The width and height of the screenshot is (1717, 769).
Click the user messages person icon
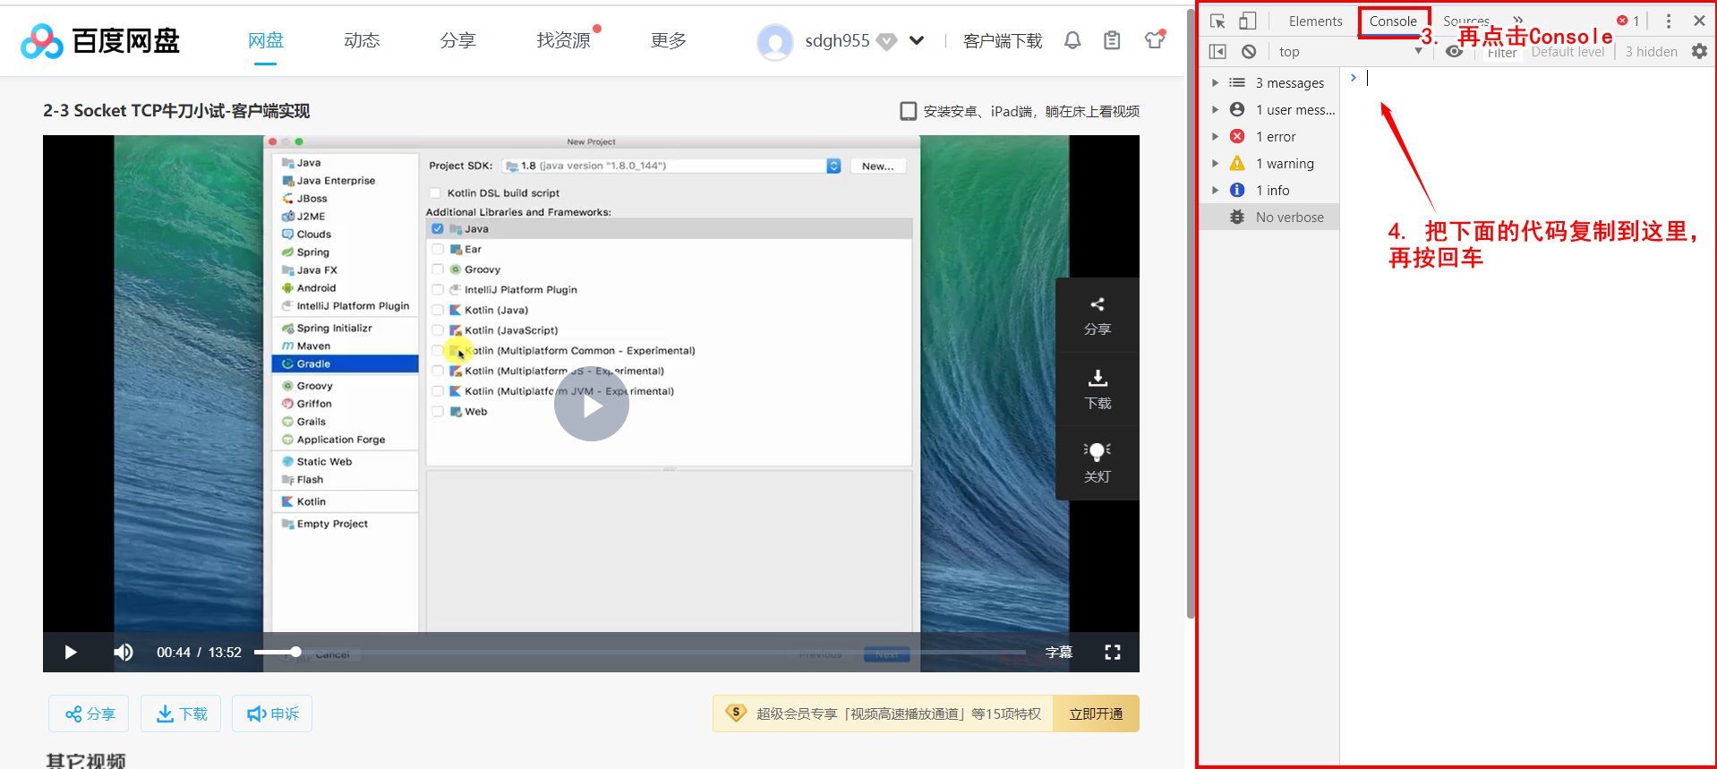[1237, 109]
